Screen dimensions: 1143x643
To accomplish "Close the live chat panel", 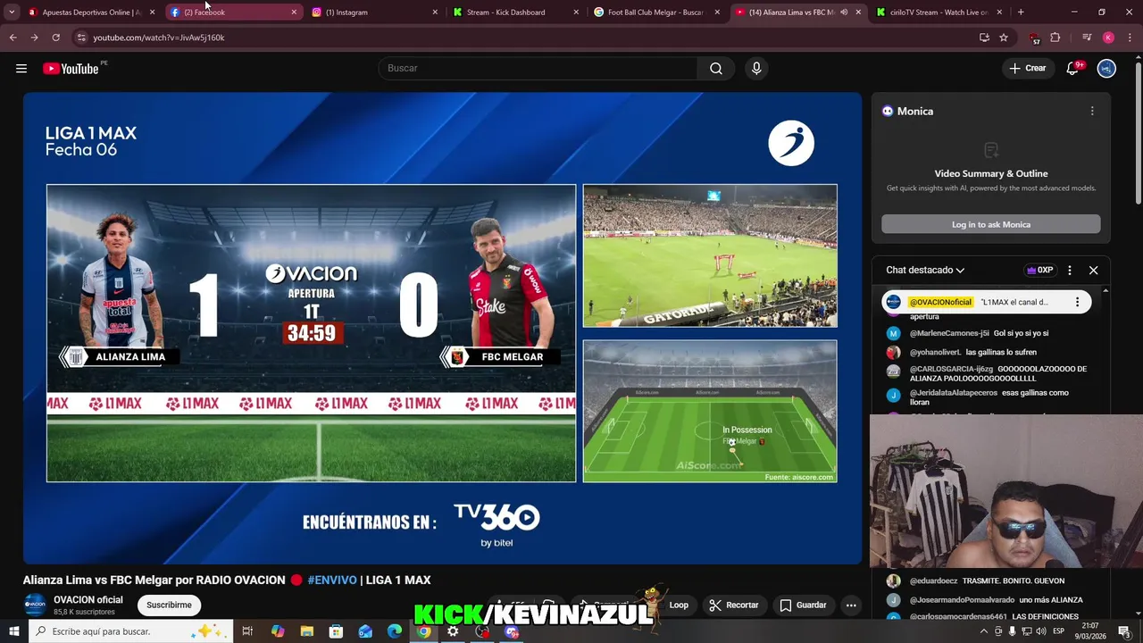I will tap(1093, 270).
